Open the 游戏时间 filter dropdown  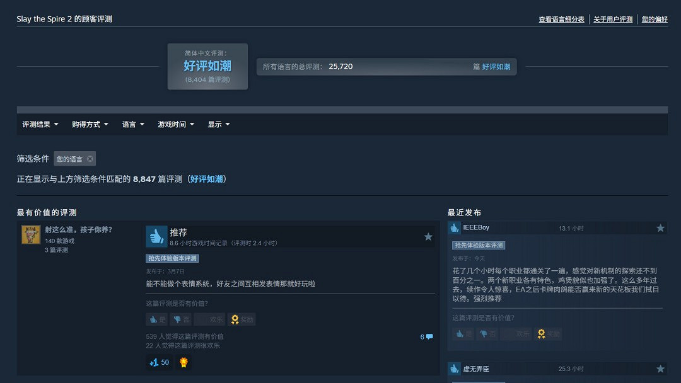(x=175, y=124)
